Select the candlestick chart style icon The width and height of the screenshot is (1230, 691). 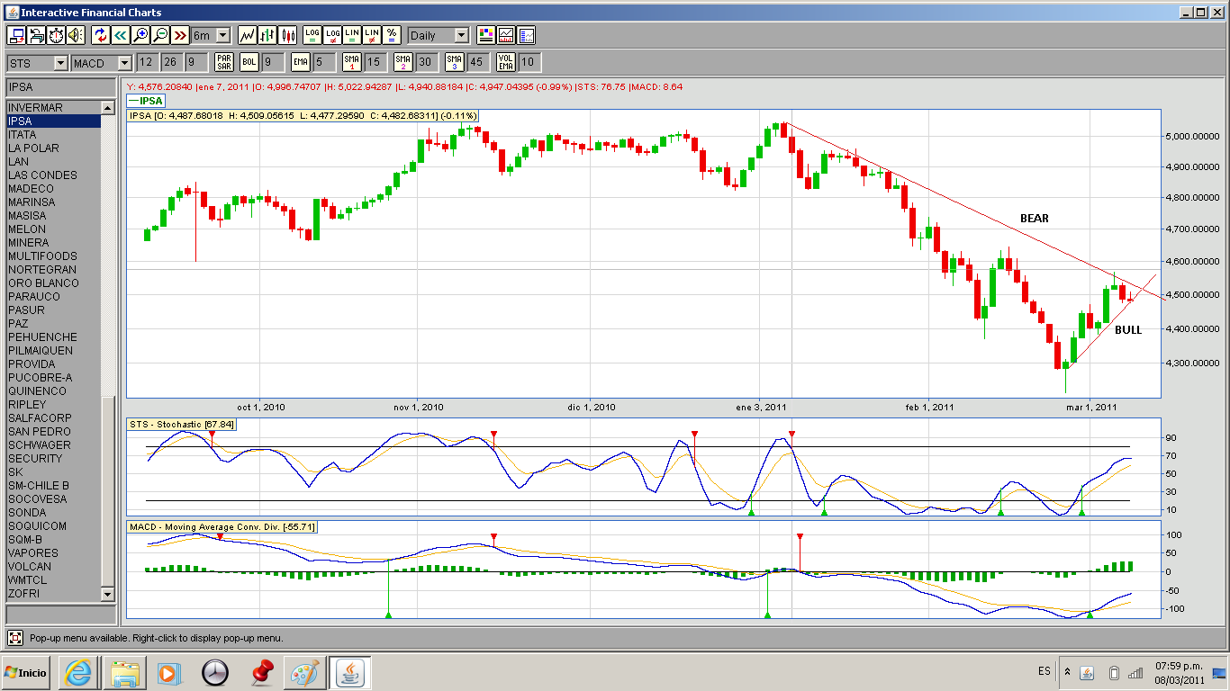pos(287,35)
